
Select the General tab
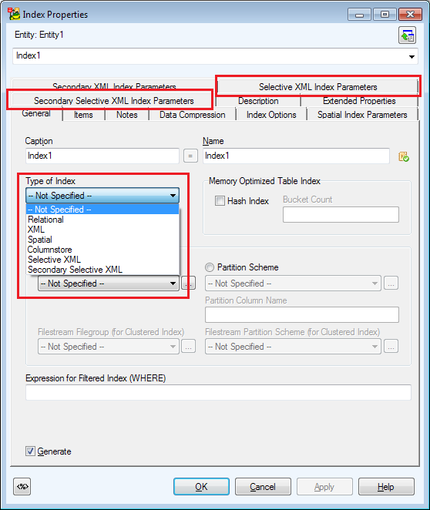pos(36,114)
